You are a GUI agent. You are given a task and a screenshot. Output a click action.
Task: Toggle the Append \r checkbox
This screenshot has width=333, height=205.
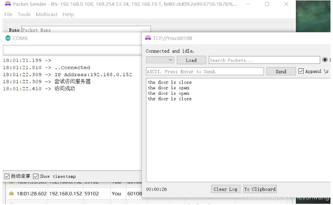click(x=301, y=71)
